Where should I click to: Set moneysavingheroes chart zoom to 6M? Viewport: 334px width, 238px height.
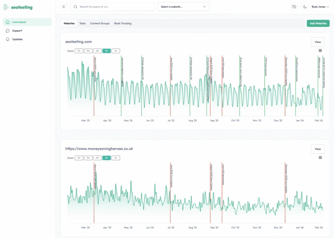tap(97, 158)
